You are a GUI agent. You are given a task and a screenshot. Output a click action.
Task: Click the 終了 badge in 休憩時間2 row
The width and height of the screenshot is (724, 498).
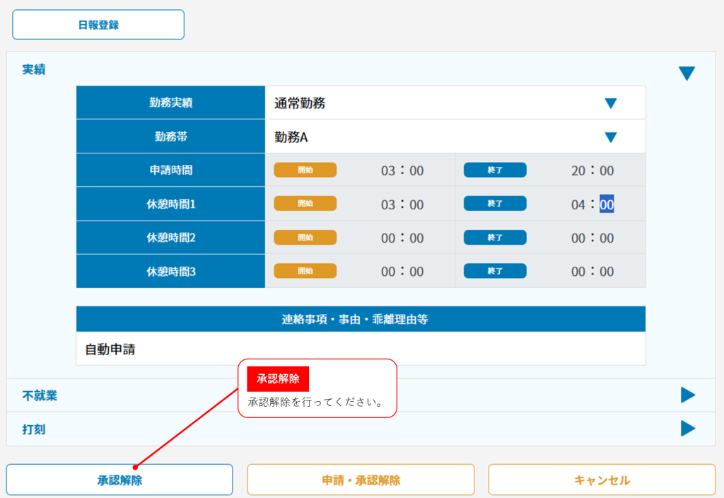coord(495,238)
